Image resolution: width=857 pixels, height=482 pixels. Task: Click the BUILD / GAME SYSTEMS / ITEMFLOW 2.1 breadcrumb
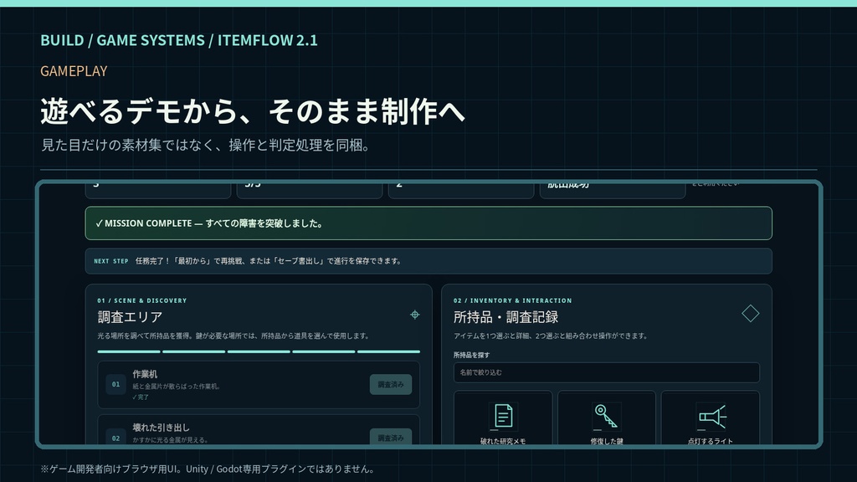pos(179,40)
